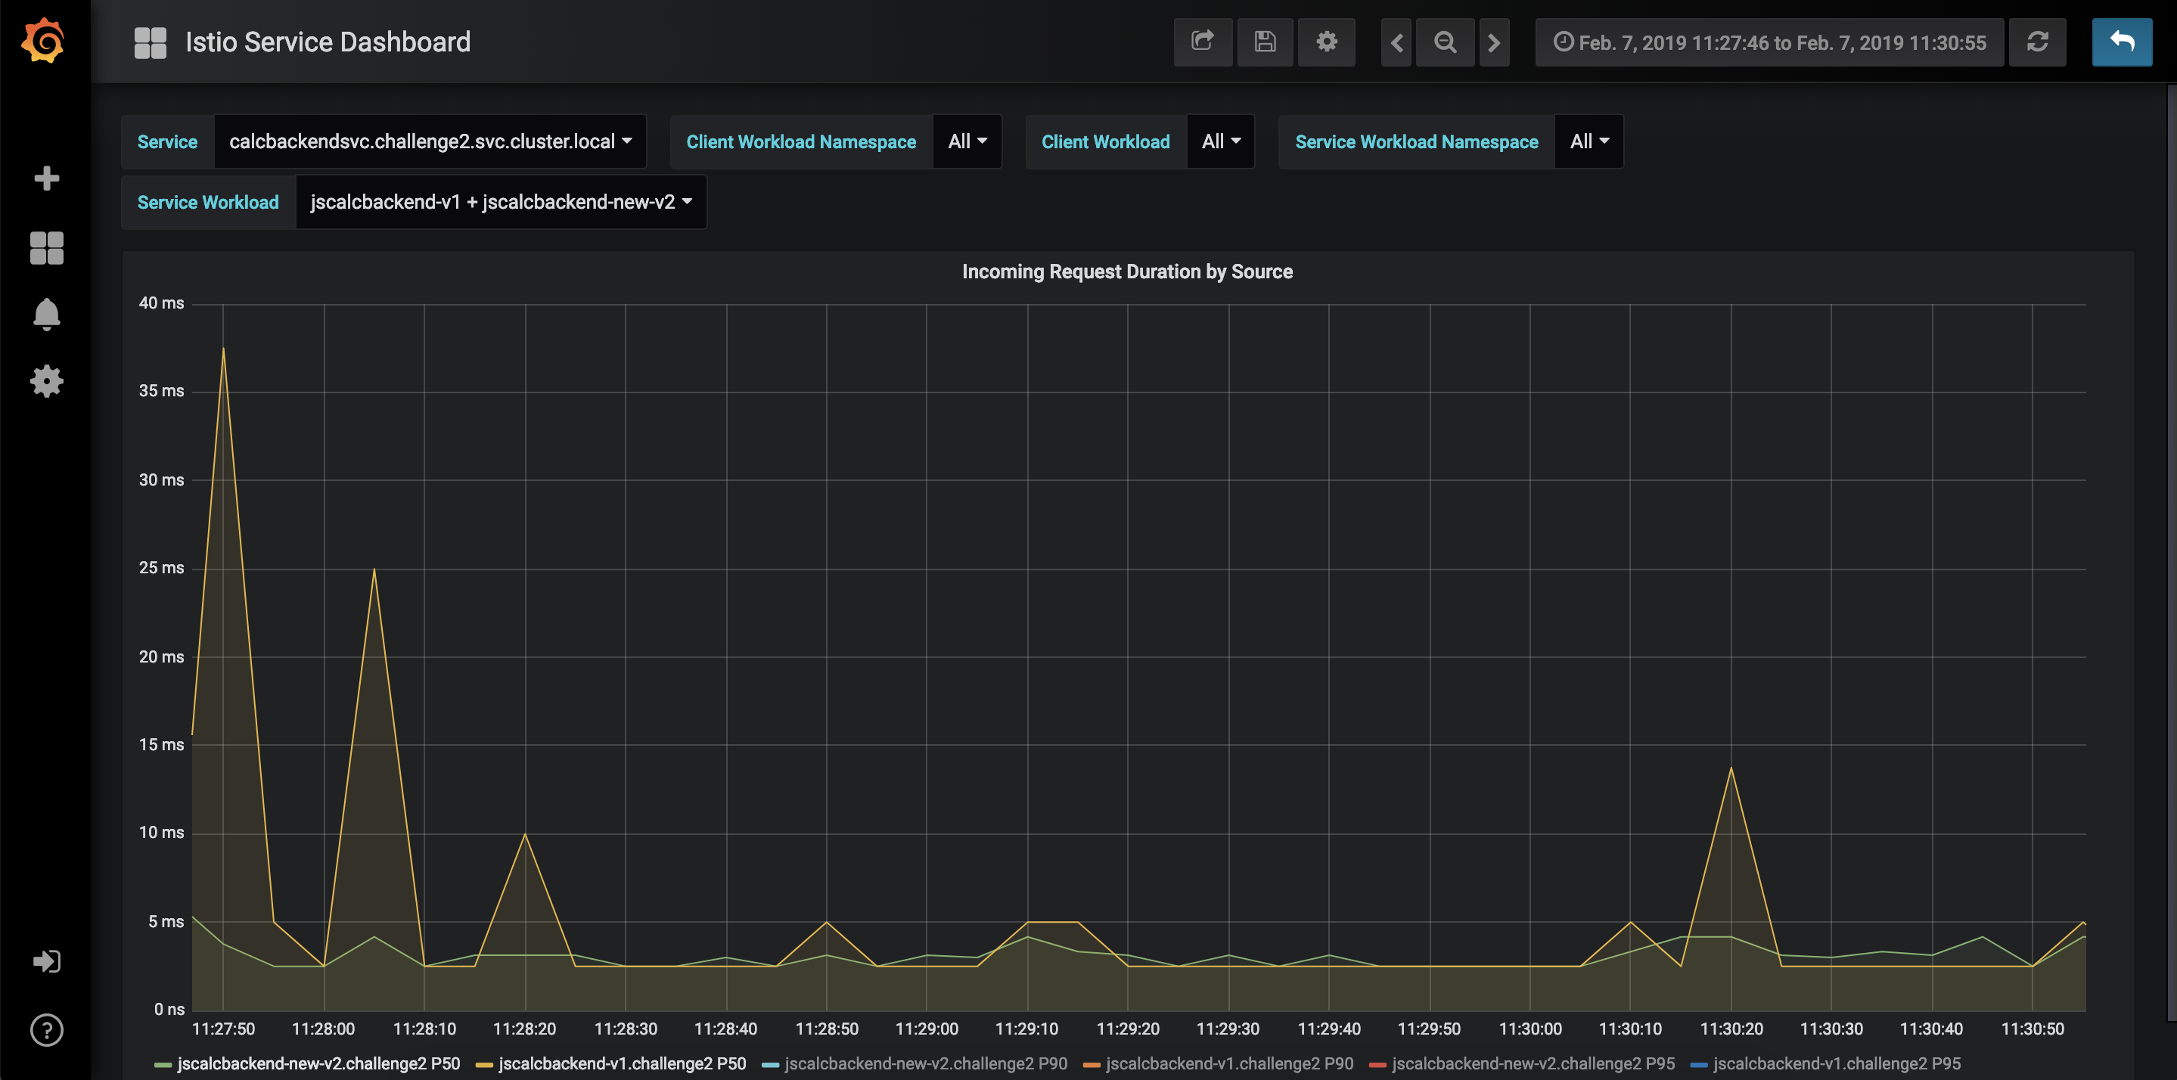Toggle jscalcbackend-v1.challenge2 P95 legend series
2177x1080 pixels.
pos(1837,1064)
